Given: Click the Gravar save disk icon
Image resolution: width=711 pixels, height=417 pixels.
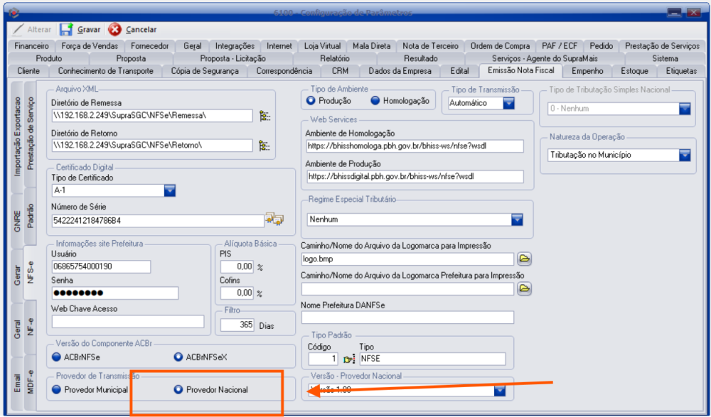Looking at the screenshot, I should click(x=66, y=30).
